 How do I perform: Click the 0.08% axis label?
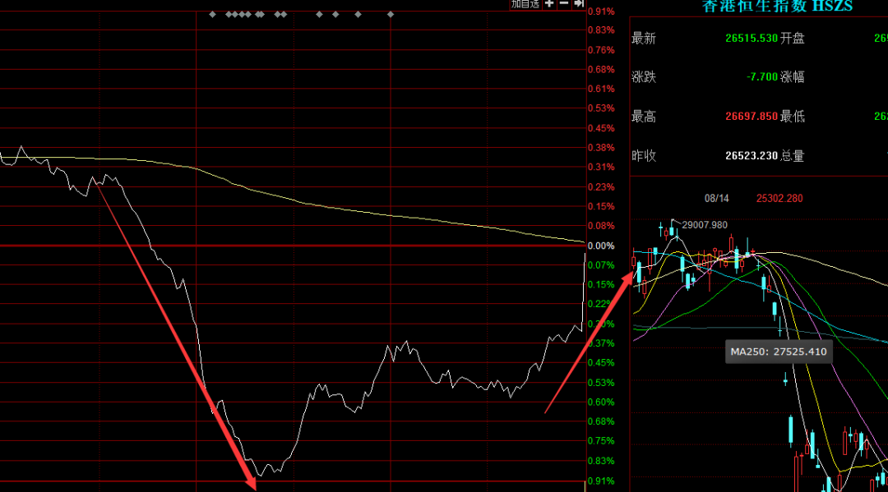[601, 226]
